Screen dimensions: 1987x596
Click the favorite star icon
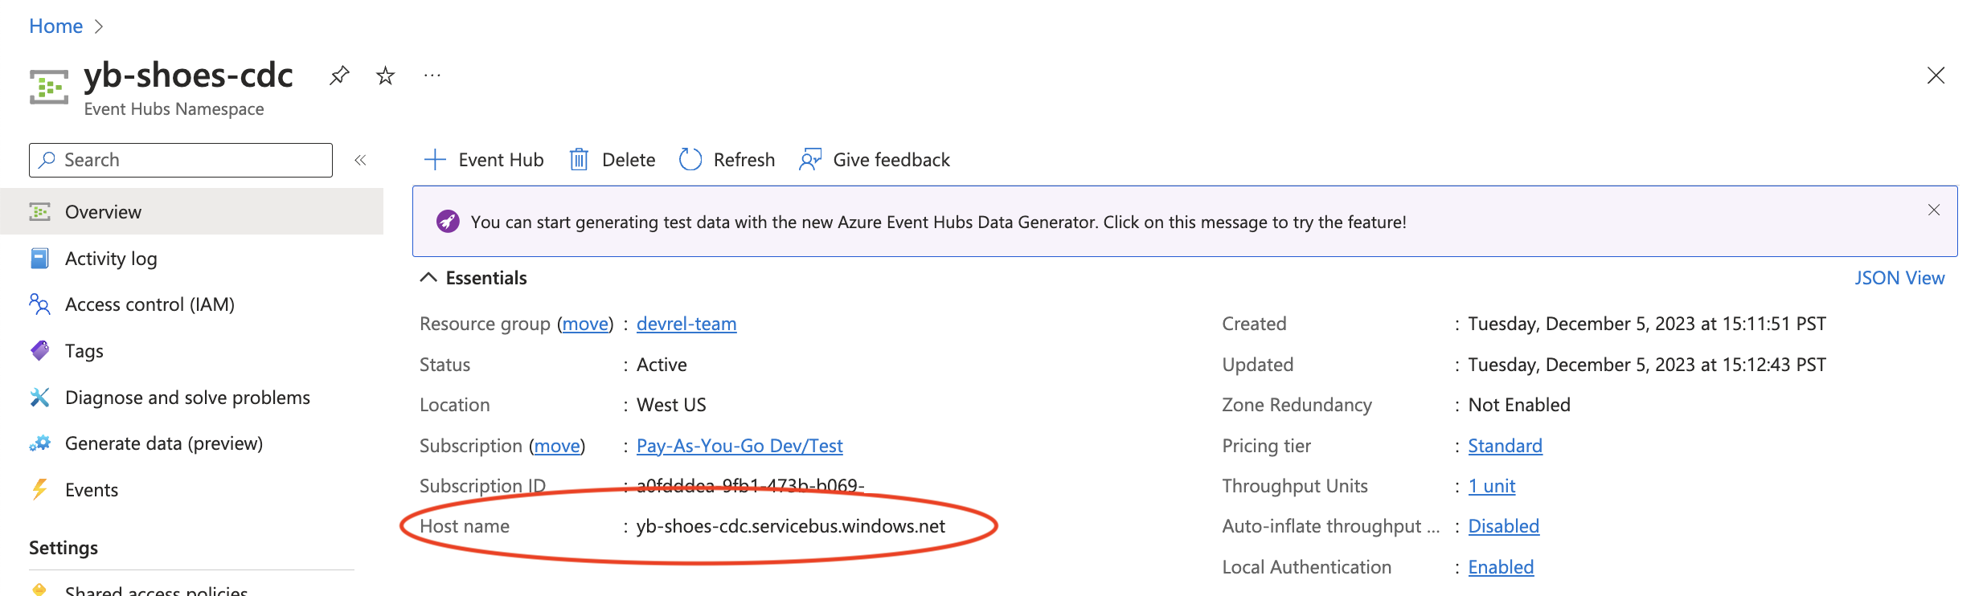pos(386,76)
